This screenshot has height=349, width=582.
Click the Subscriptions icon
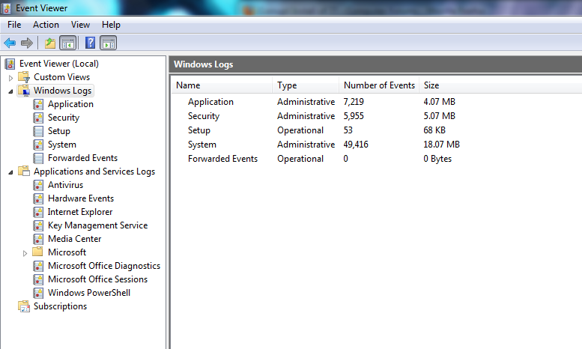coord(24,306)
